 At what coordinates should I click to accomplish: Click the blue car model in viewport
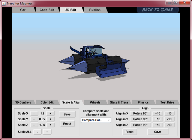click(94, 61)
